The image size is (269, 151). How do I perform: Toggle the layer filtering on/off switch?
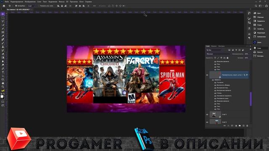click(x=251, y=49)
